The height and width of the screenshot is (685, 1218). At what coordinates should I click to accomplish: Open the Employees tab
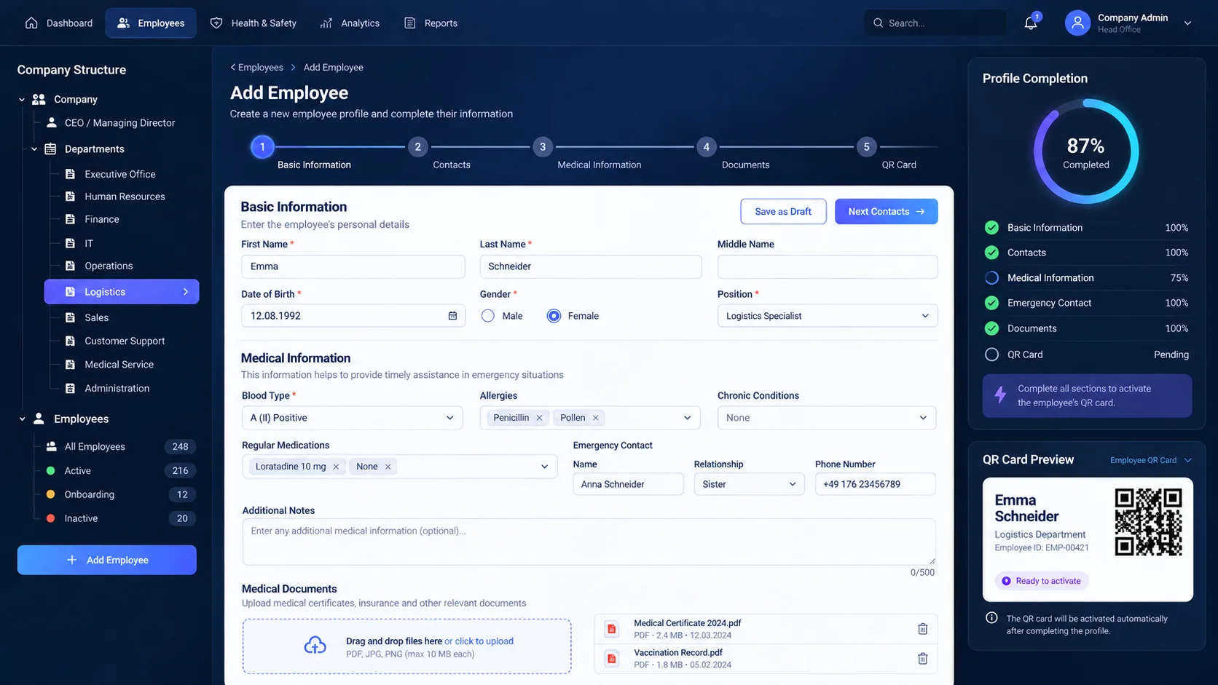[151, 23]
